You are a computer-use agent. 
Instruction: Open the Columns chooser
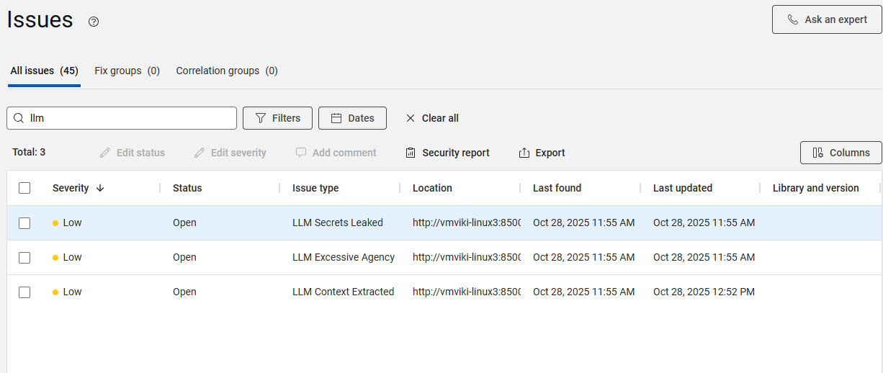point(841,153)
